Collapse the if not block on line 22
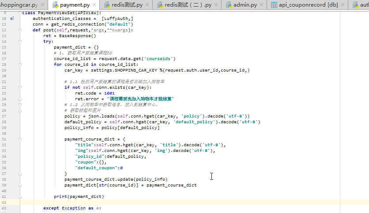This screenshot has width=369, height=213. tap(20, 87)
